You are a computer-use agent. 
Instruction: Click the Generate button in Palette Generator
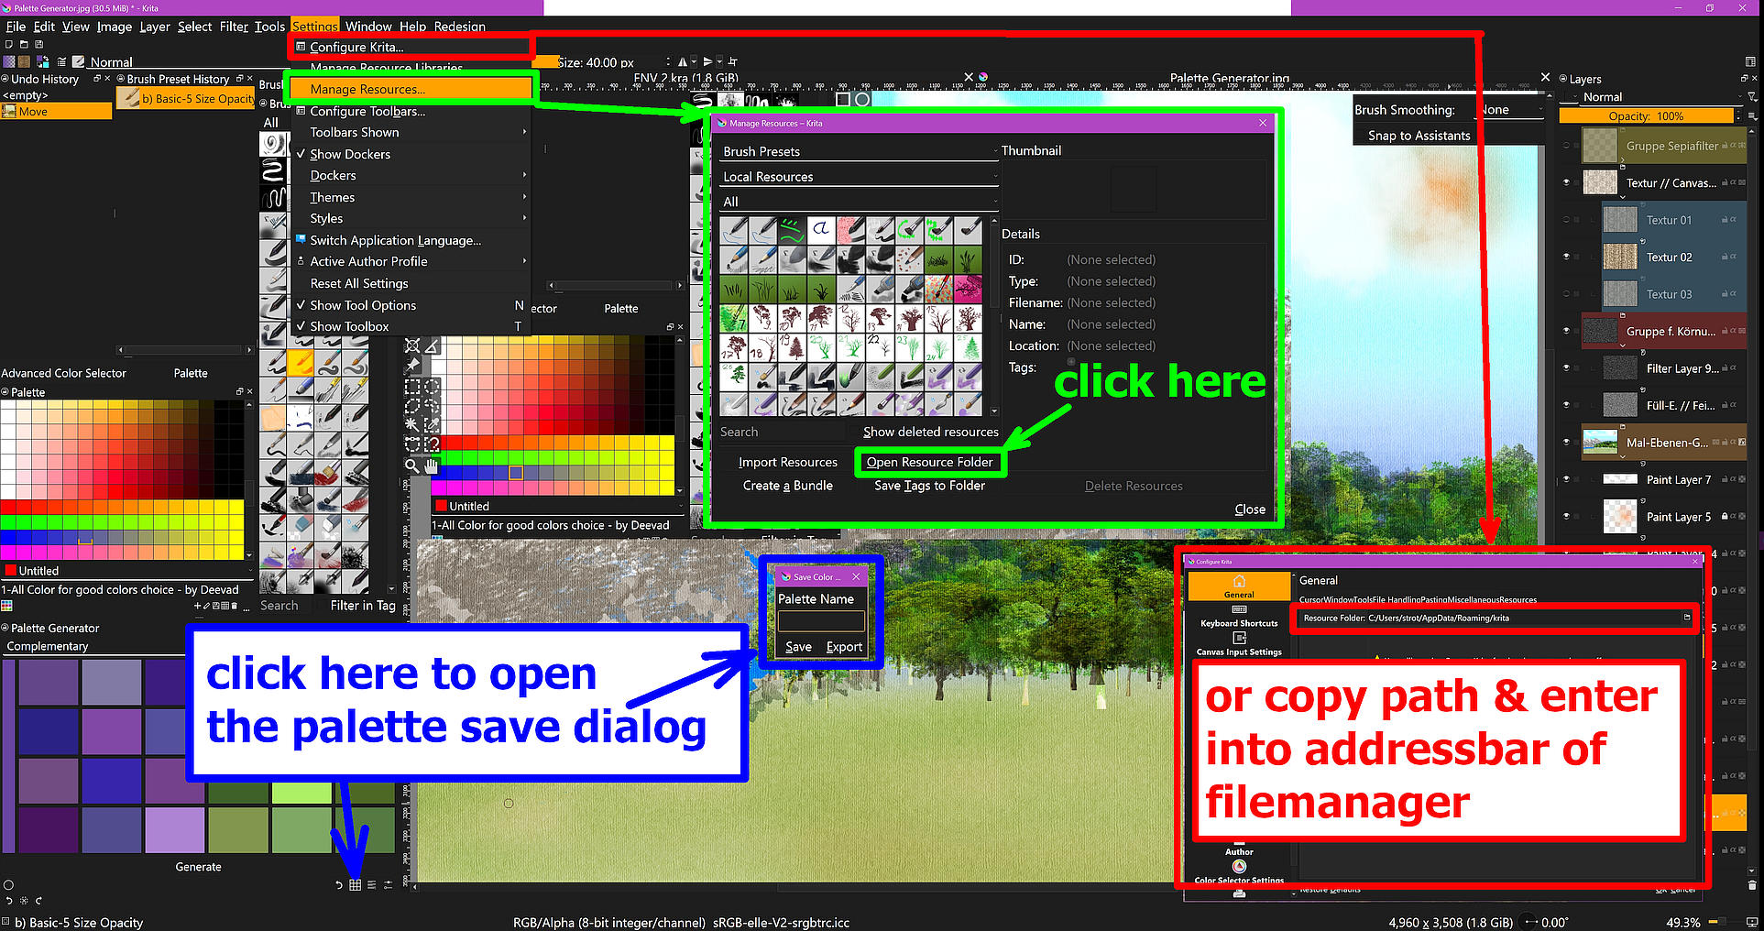pos(198,867)
